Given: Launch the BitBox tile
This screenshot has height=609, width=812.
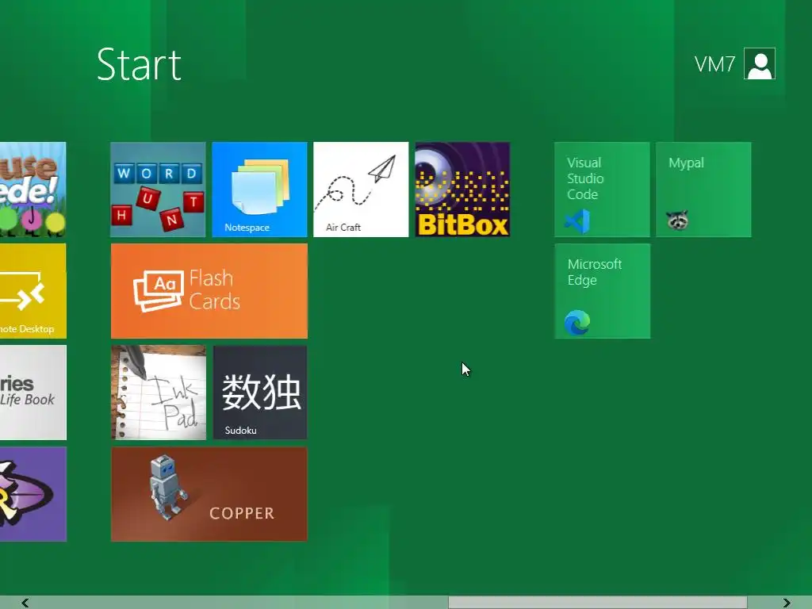Looking at the screenshot, I should (462, 190).
